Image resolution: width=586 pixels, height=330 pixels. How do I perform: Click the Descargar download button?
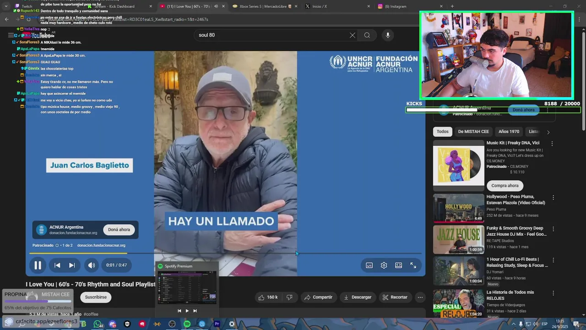point(358,297)
